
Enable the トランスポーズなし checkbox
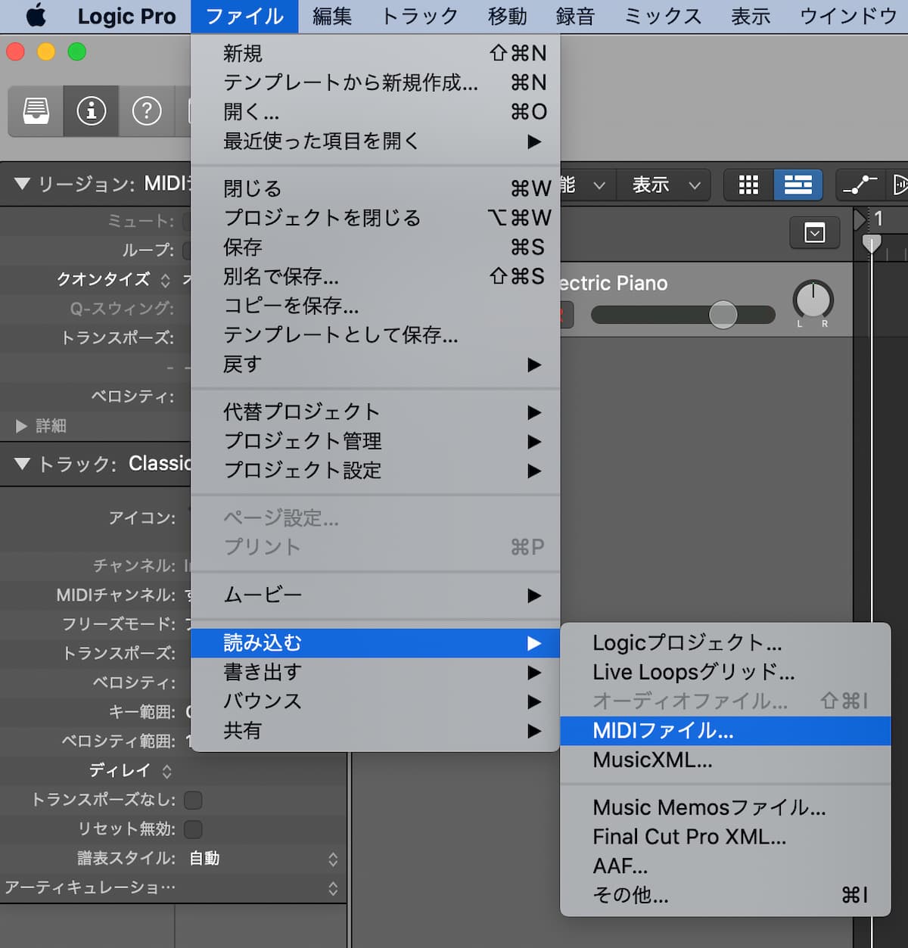[x=194, y=800]
